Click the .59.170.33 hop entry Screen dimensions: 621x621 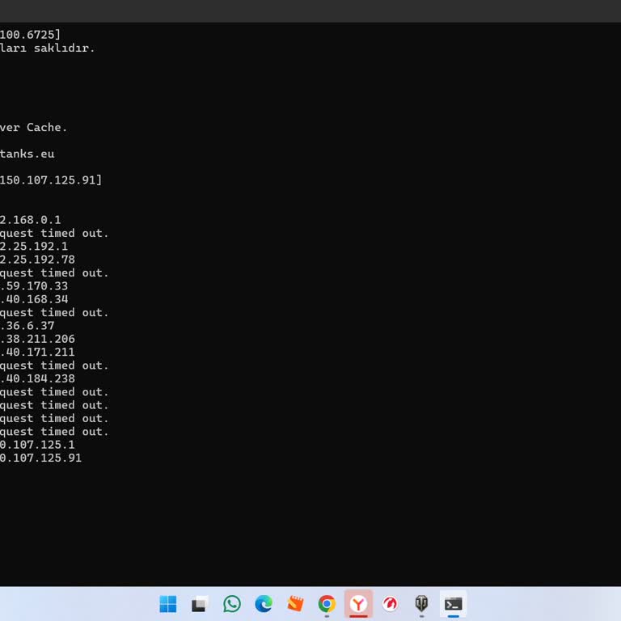34,286
